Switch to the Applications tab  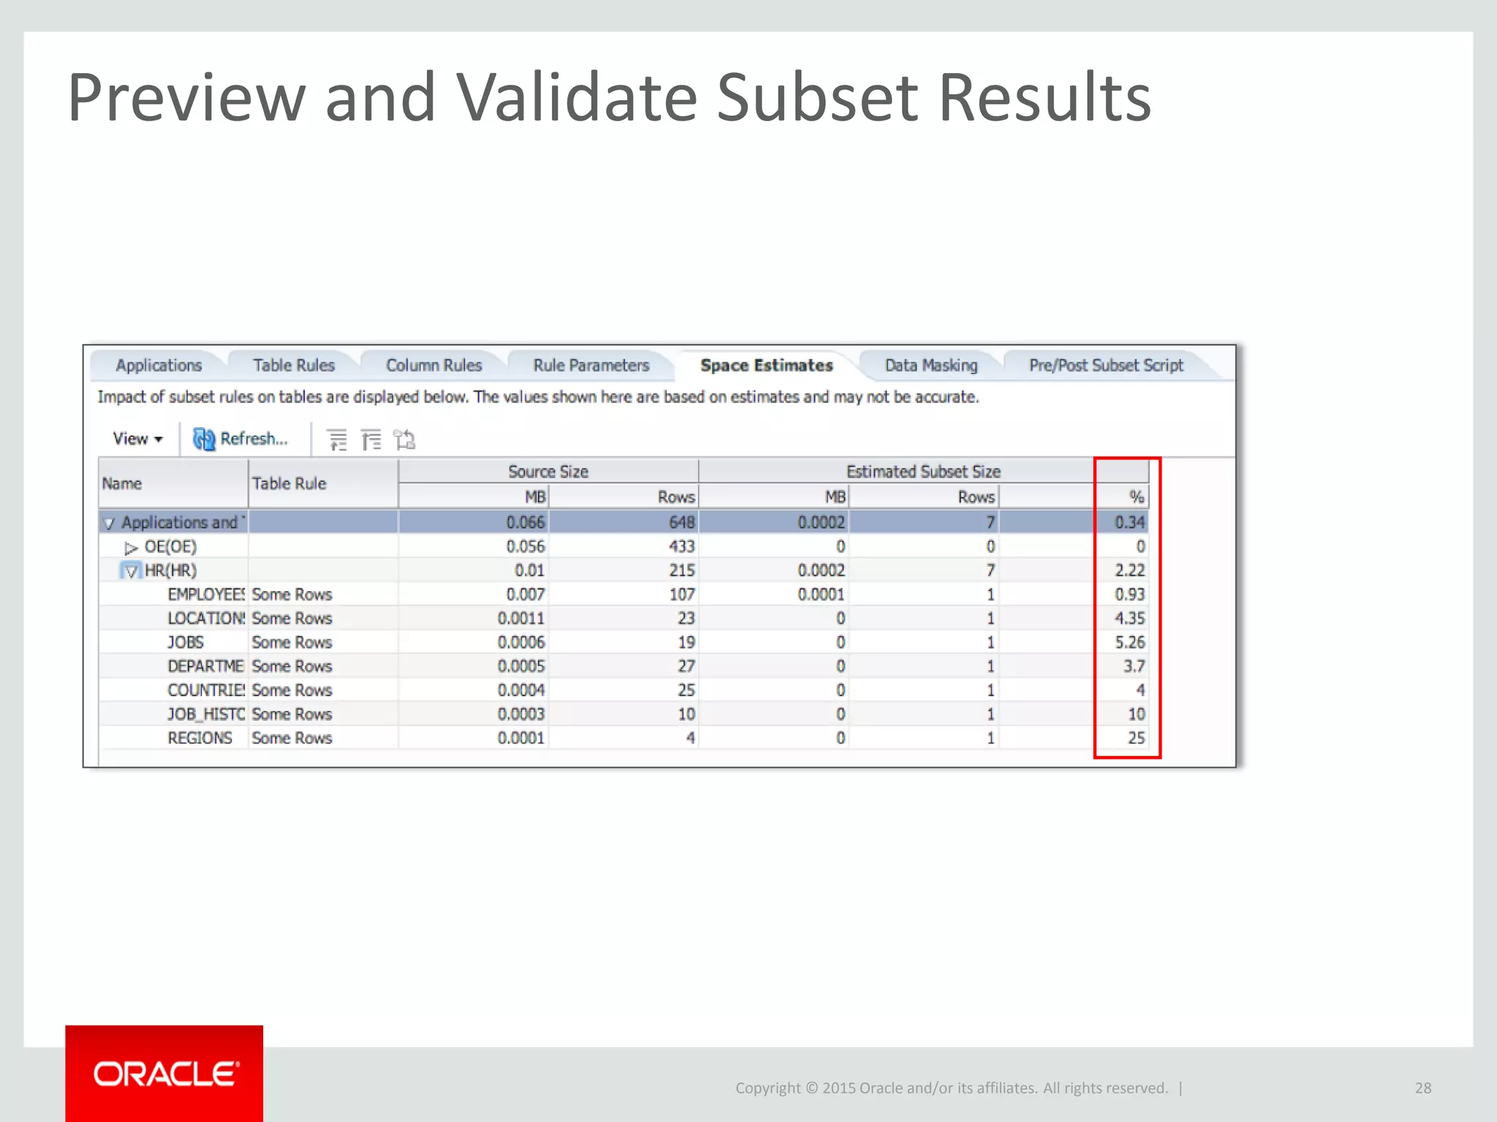point(159,365)
